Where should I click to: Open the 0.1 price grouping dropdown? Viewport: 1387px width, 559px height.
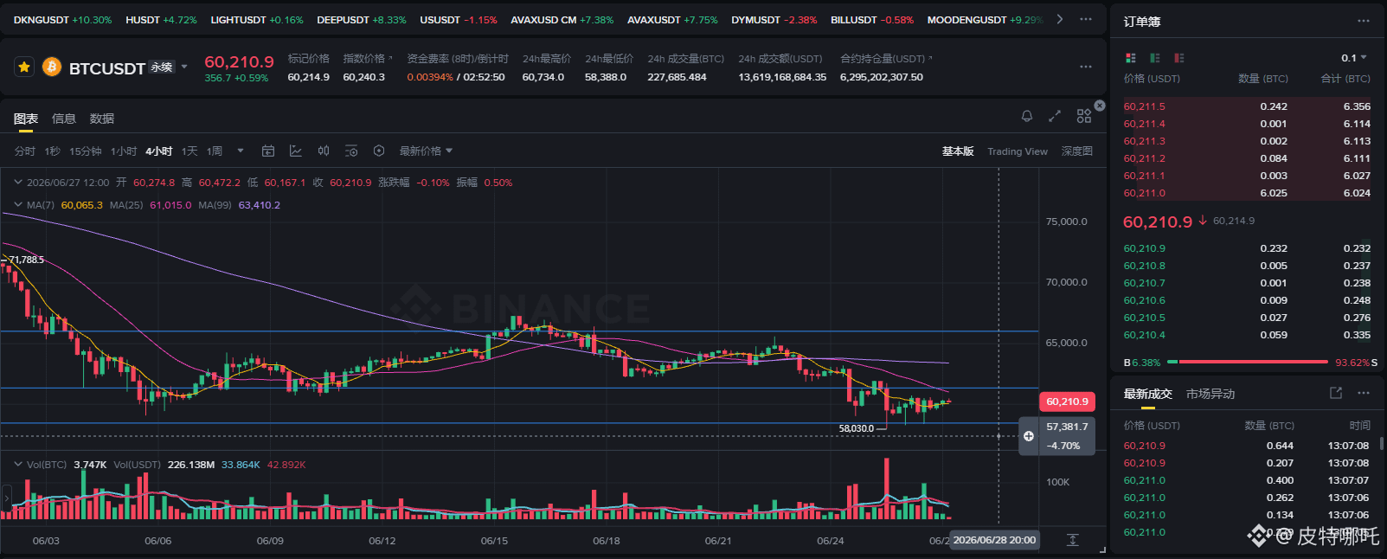click(1354, 58)
